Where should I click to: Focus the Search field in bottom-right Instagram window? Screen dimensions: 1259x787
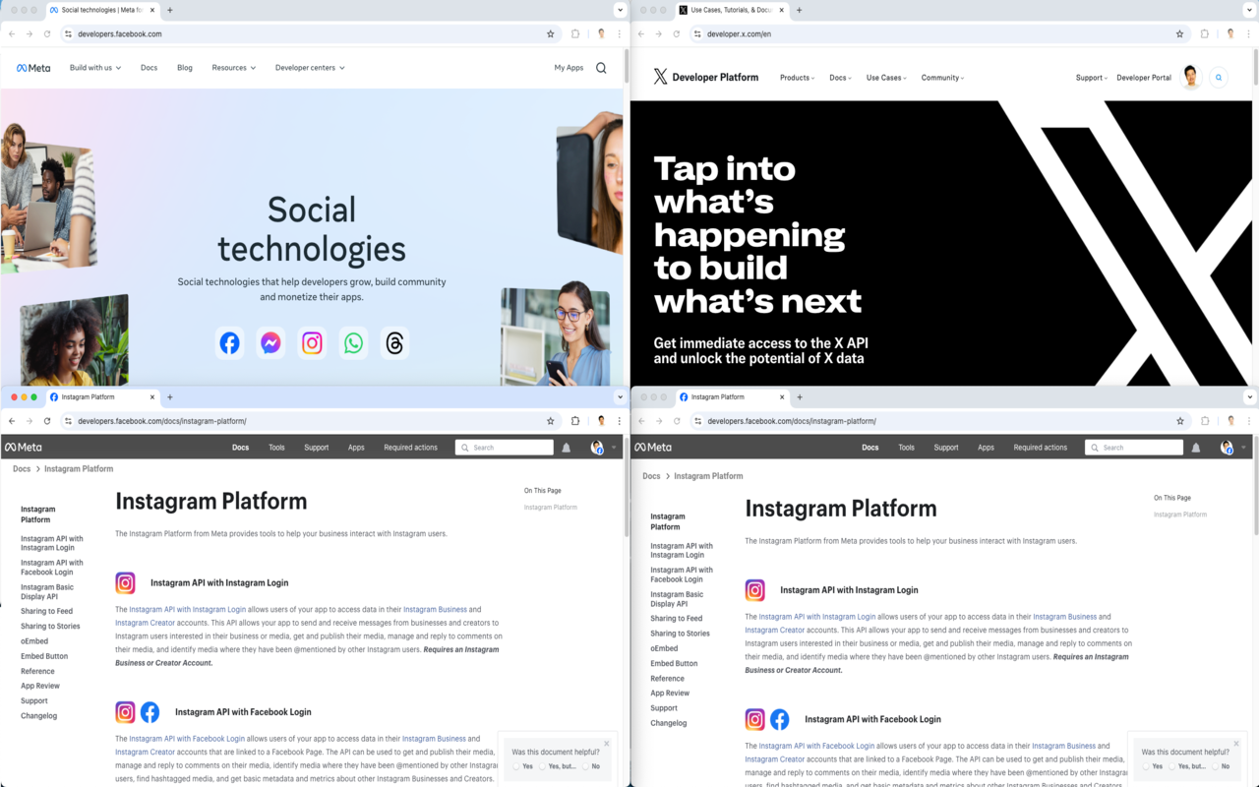click(x=1134, y=448)
